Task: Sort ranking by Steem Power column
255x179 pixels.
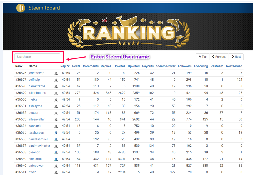Action: point(166,66)
